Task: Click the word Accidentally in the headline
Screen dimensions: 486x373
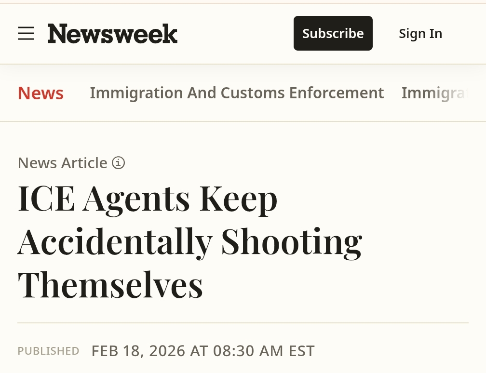Action: (x=115, y=241)
